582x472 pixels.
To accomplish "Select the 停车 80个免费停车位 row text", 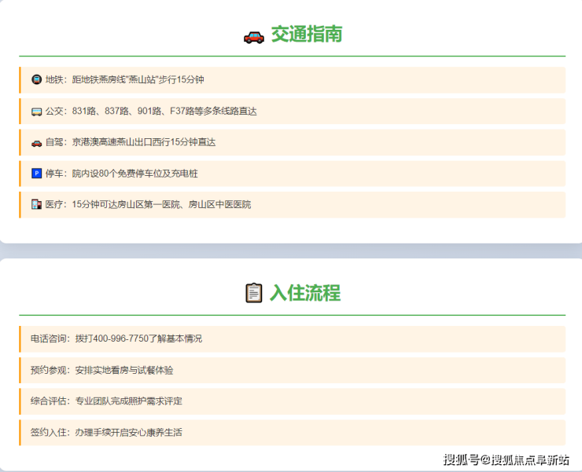I will coord(121,174).
